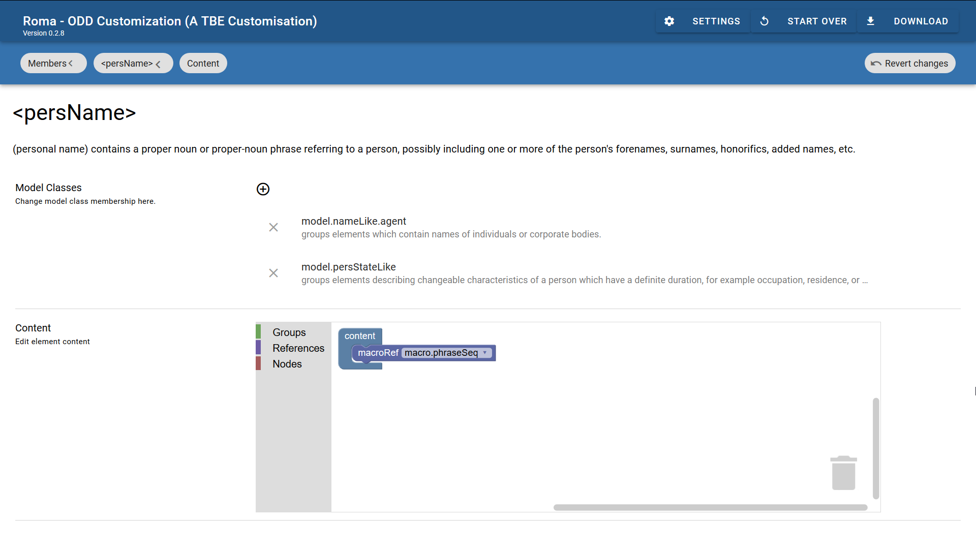This screenshot has height=549, width=976.
Task: Open the macro.phraseSeq dropdown arrow
Action: coord(485,353)
